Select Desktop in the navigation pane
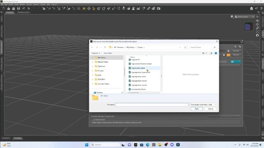Image resolution: width=264 pixels, height=148 pixels. [99, 92]
